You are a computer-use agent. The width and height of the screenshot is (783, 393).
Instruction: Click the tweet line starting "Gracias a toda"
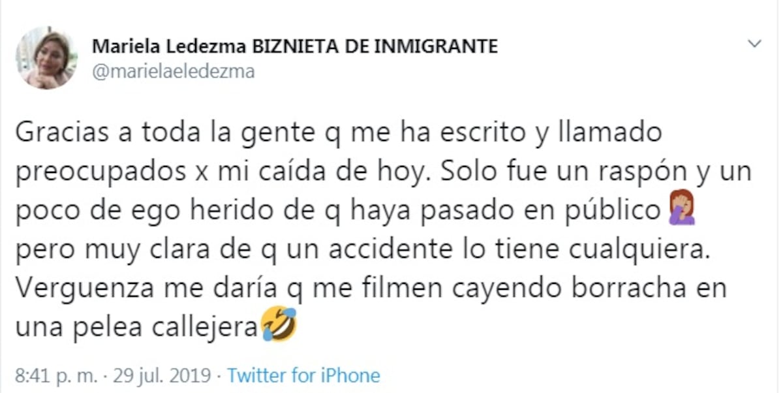338,134
